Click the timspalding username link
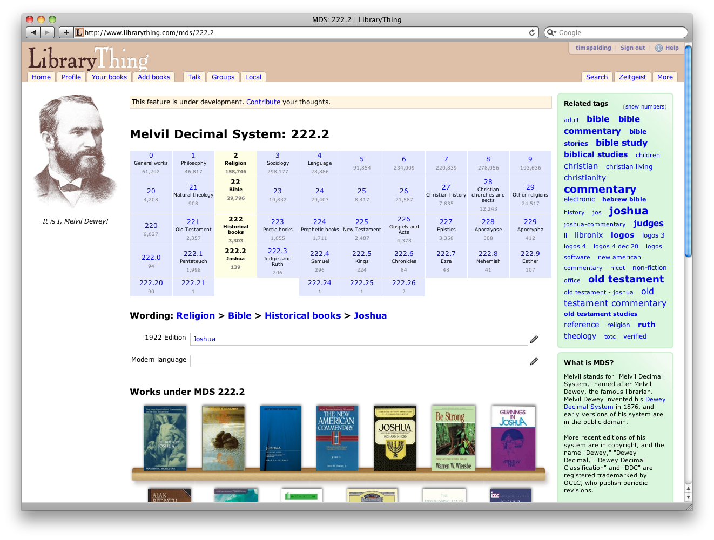Viewport: 714px width, 540px height. tap(593, 48)
